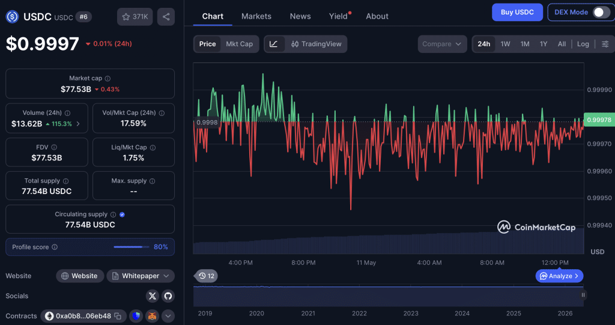Toggle DEX Mode switch
615x325 pixels.
(x=601, y=12)
